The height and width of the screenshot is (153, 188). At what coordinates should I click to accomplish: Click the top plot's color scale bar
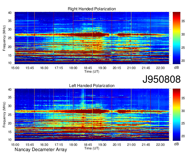point(176,38)
